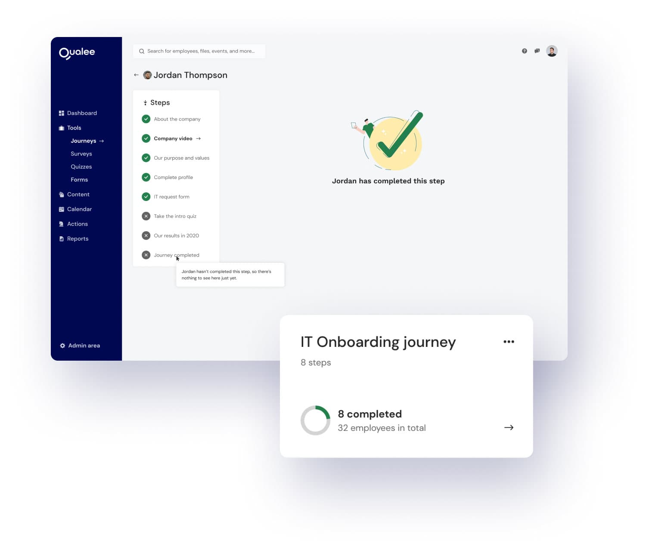Open the chat messages icon
646x550 pixels.
click(x=537, y=51)
